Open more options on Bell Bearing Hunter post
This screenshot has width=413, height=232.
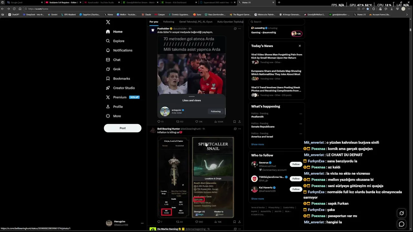pyautogui.click(x=239, y=129)
